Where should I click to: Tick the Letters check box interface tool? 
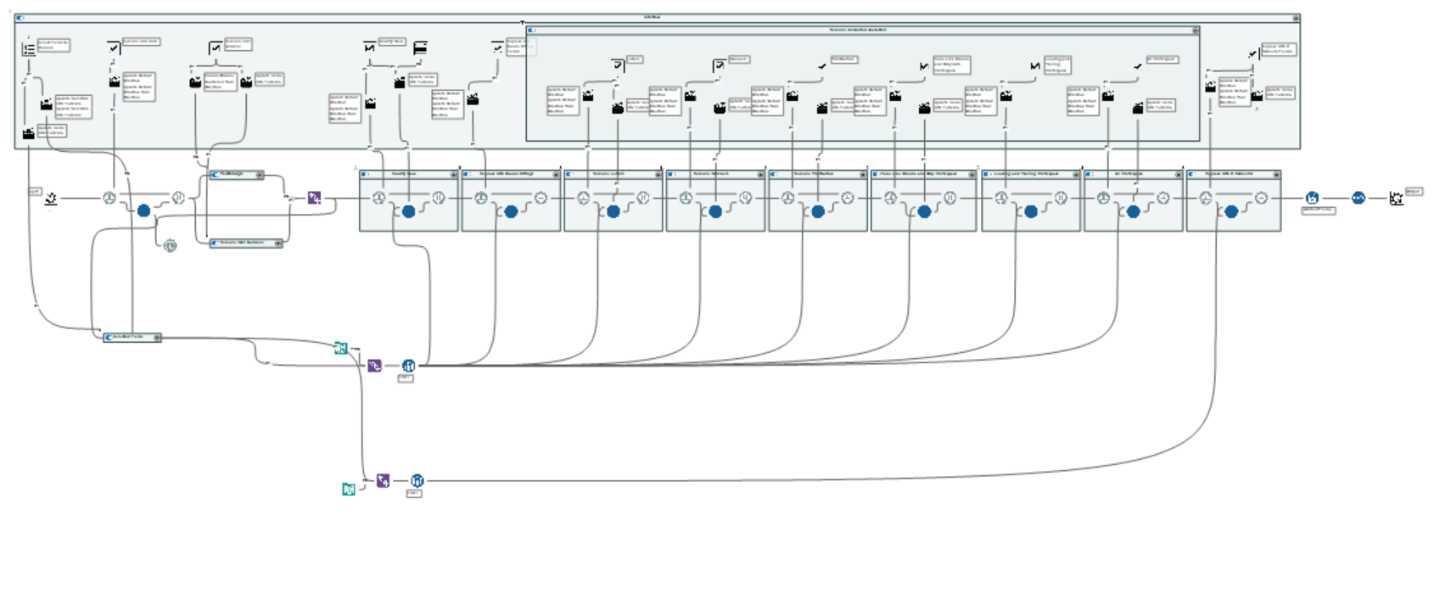(617, 64)
